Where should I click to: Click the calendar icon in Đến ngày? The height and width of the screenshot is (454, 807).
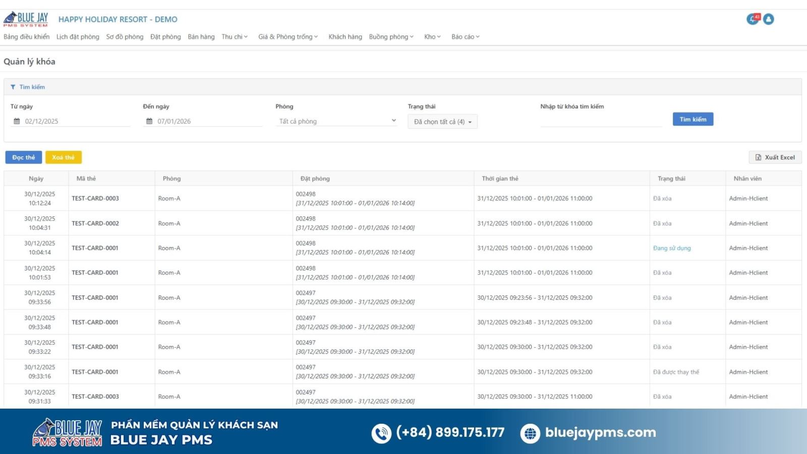click(149, 122)
